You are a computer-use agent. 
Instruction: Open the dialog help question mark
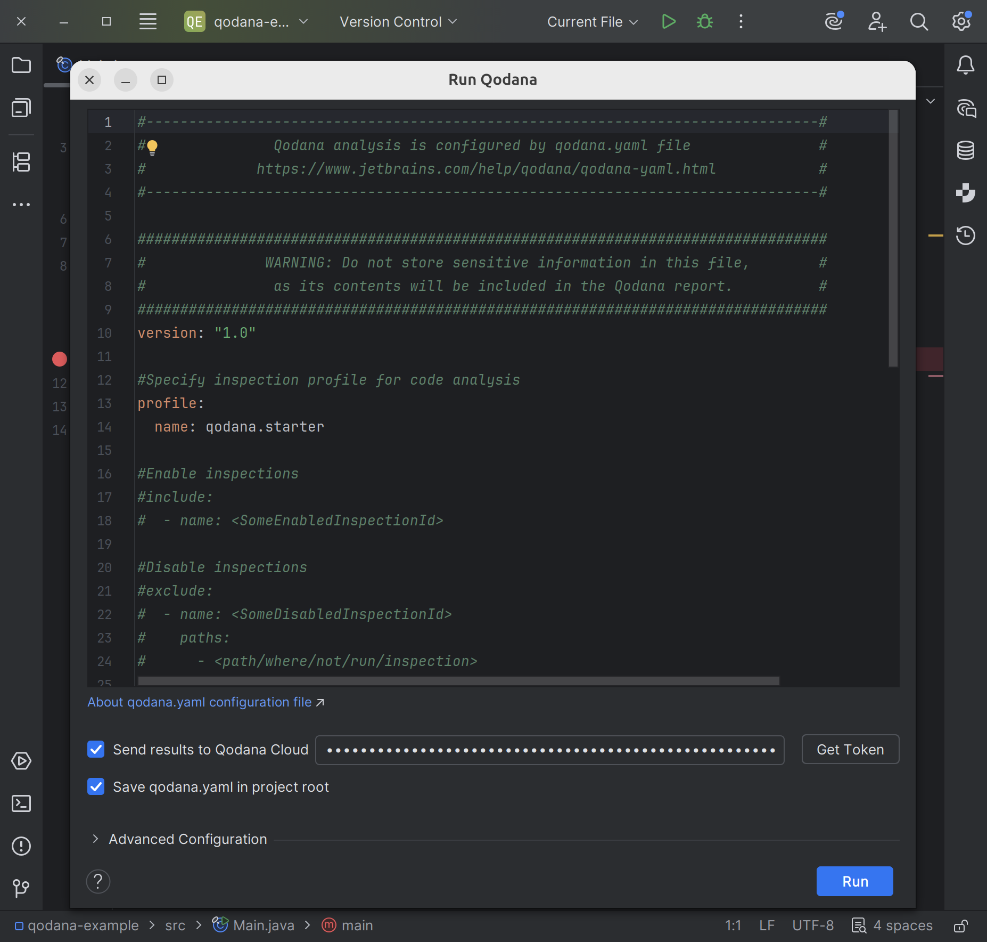point(98,882)
